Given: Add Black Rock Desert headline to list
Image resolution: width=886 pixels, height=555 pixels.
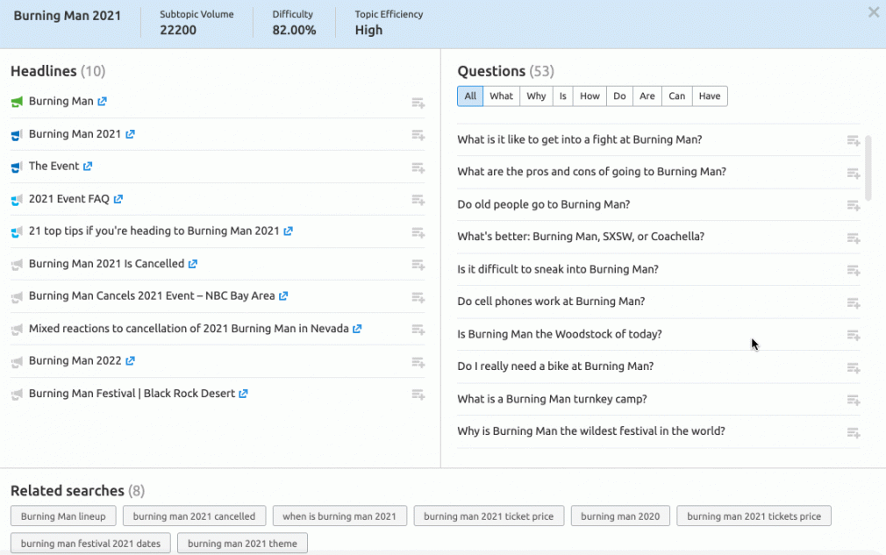Looking at the screenshot, I should pos(418,395).
